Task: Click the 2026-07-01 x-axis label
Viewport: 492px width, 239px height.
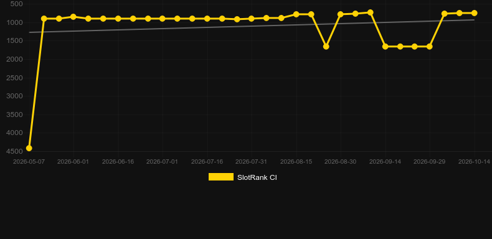Action: click(162, 162)
